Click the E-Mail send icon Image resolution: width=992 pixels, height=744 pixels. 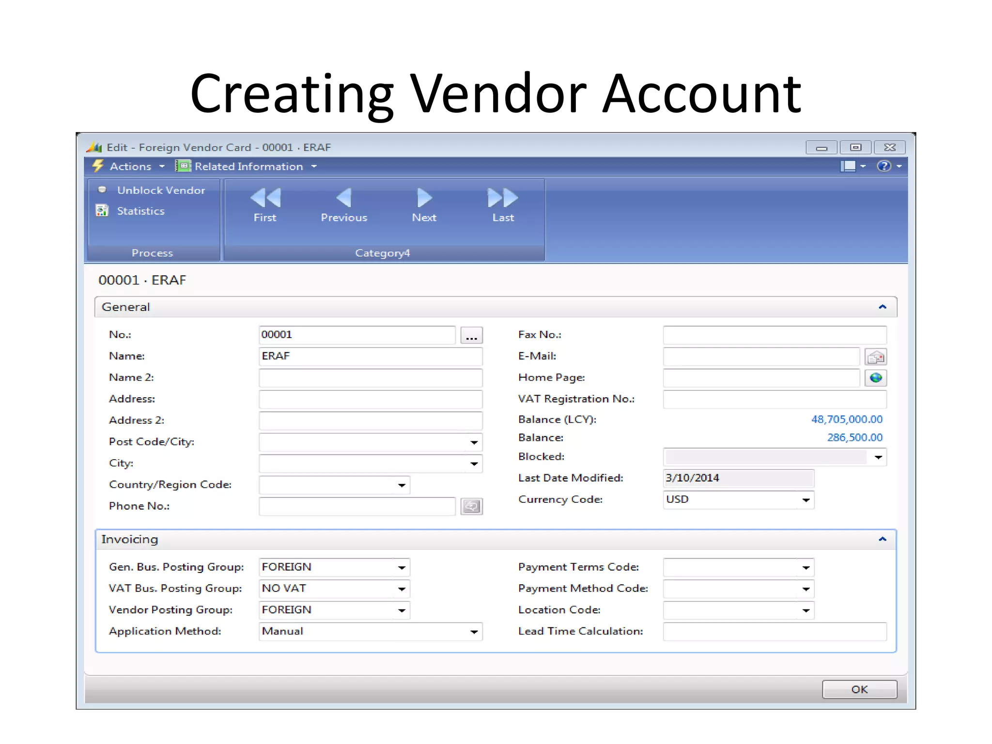point(876,357)
